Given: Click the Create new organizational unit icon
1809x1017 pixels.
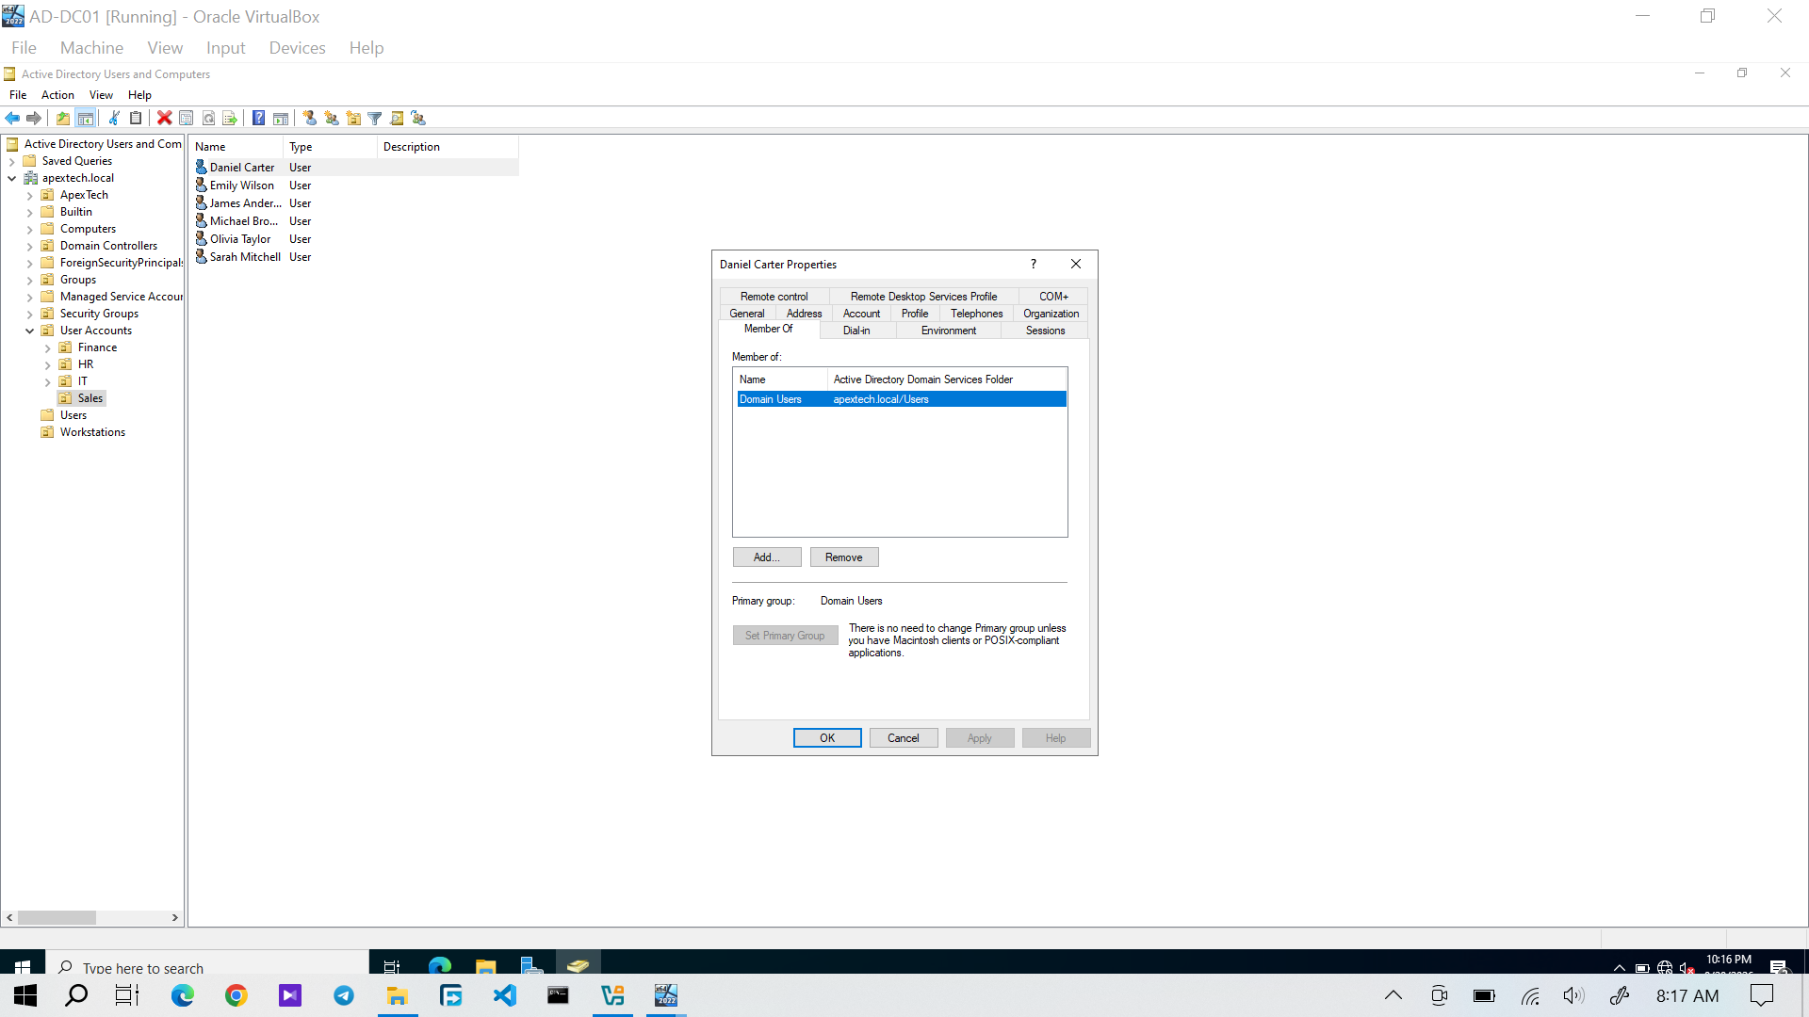Looking at the screenshot, I should click(x=353, y=118).
